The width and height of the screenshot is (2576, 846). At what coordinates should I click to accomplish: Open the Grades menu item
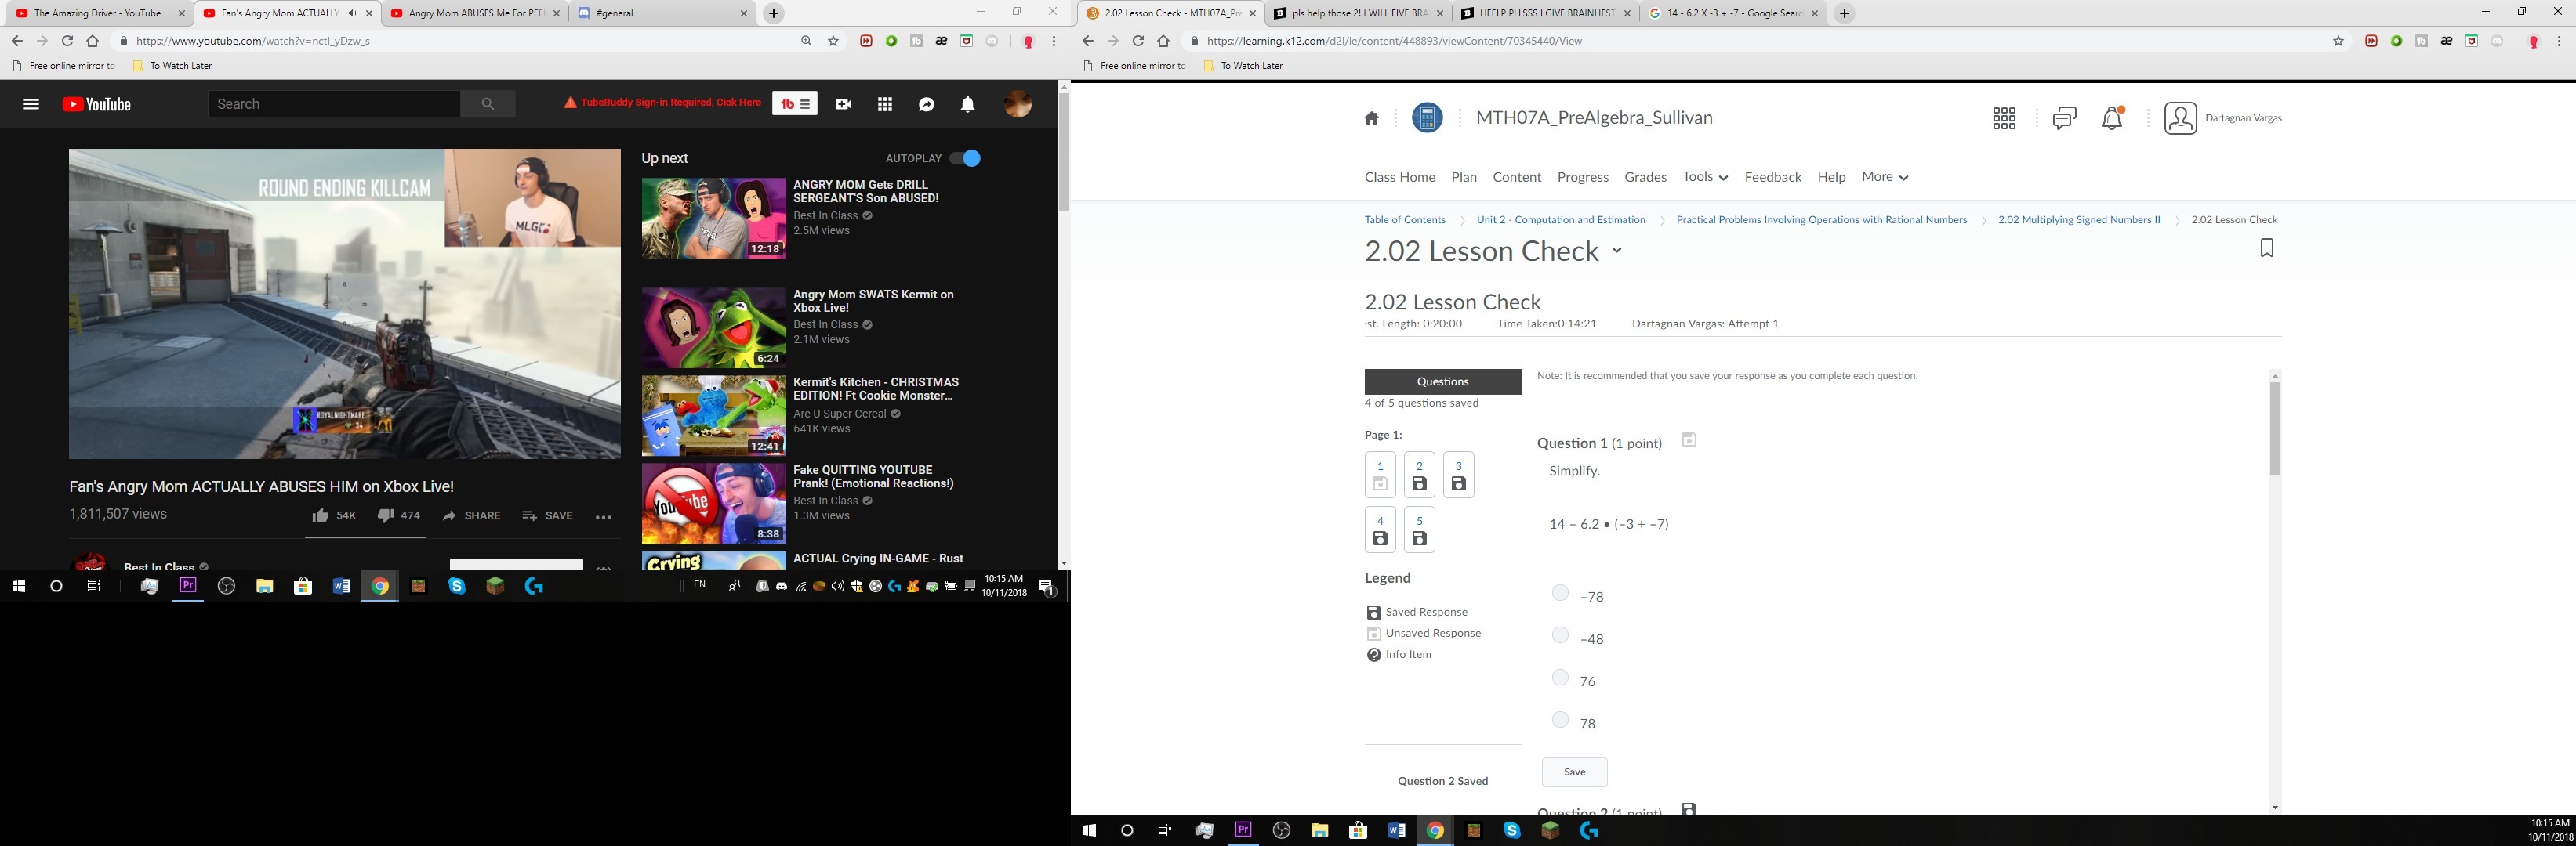[1645, 177]
